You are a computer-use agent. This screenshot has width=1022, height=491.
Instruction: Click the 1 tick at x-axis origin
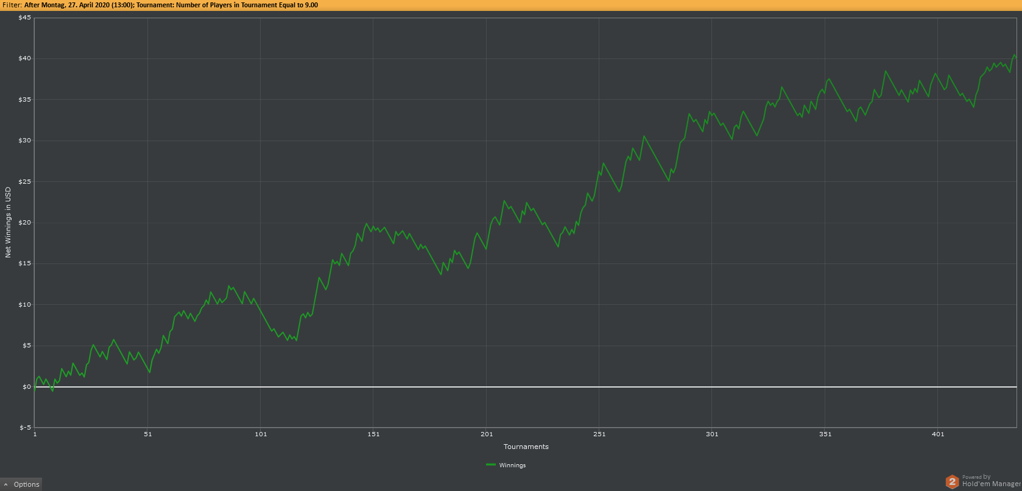click(35, 434)
